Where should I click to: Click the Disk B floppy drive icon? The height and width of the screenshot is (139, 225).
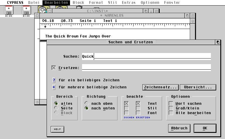pyautogui.click(x=26, y=10)
